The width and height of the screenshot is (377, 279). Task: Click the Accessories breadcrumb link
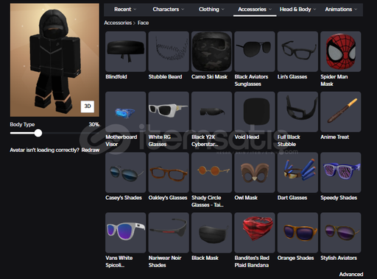point(118,23)
